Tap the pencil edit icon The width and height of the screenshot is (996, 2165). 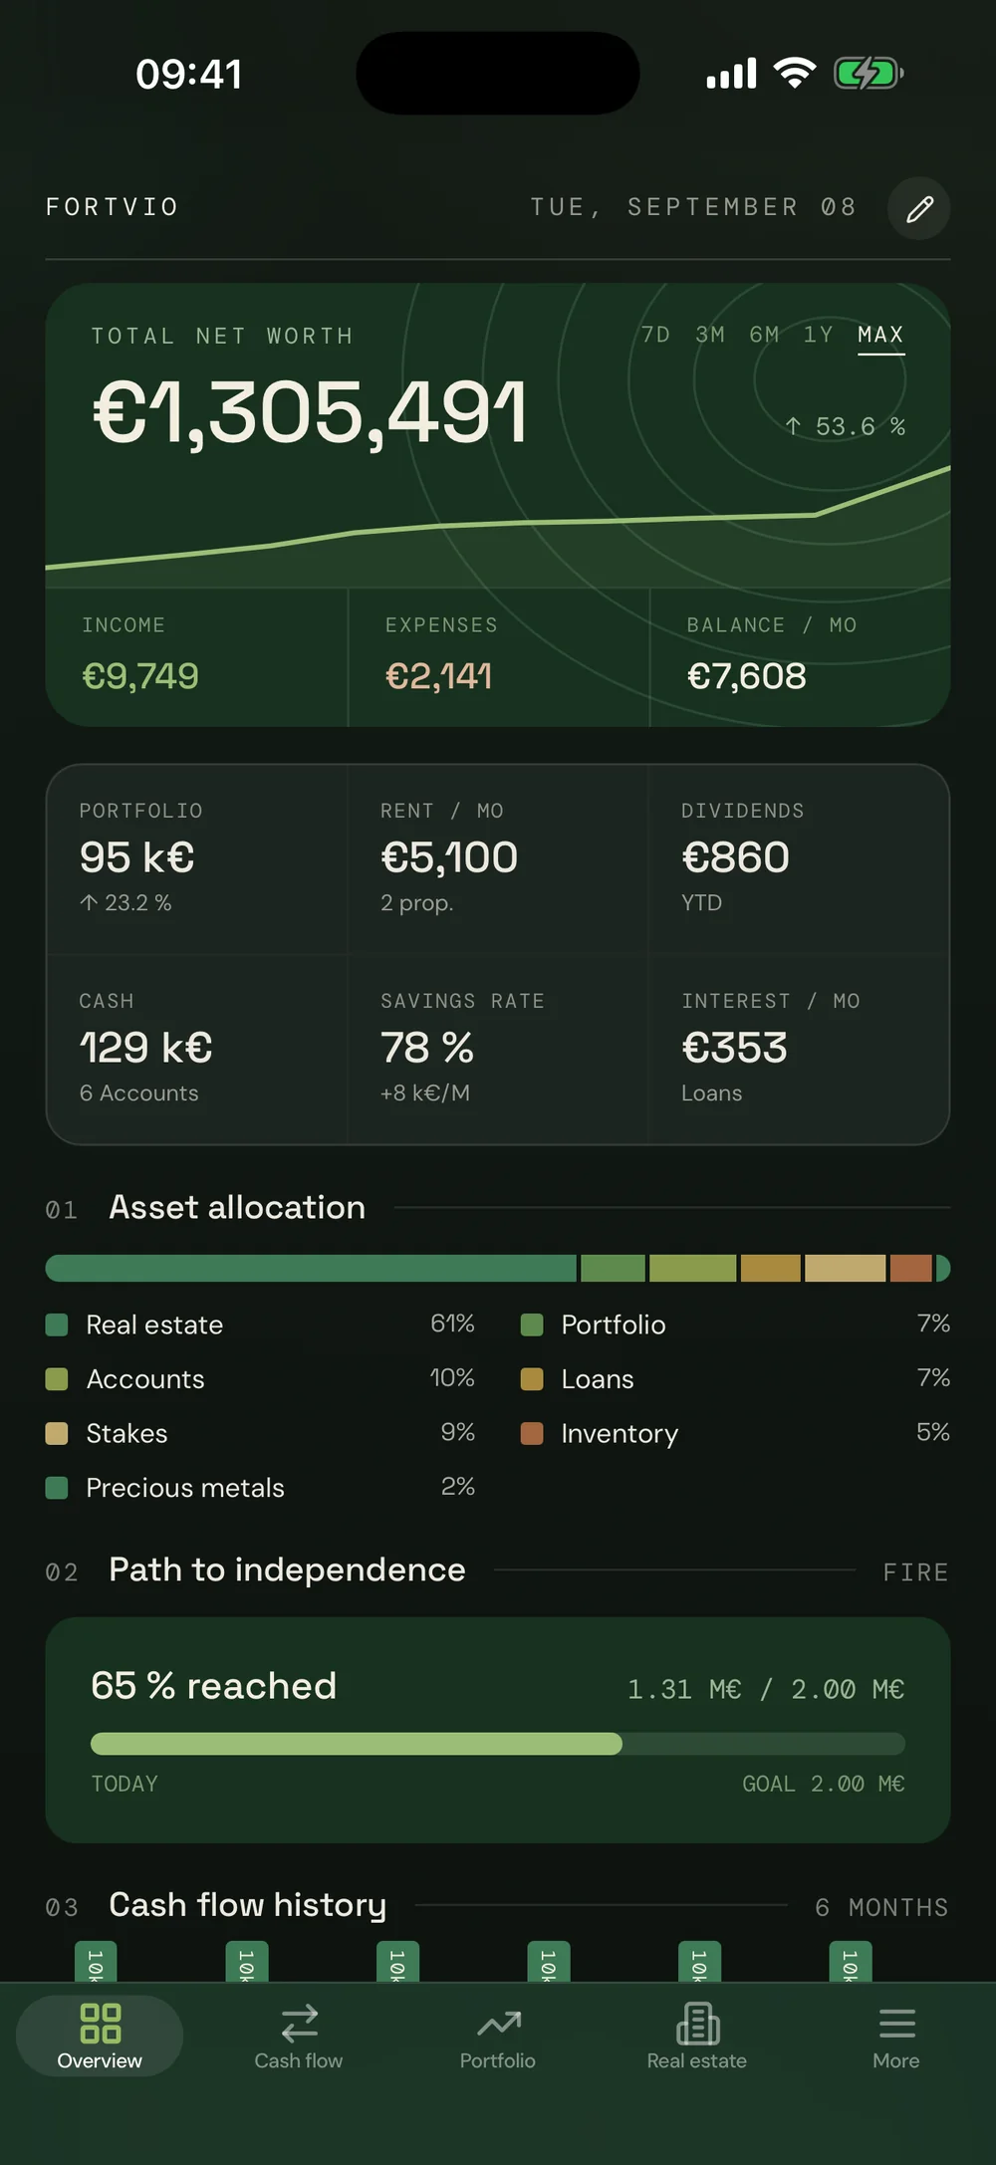pyautogui.click(x=919, y=208)
